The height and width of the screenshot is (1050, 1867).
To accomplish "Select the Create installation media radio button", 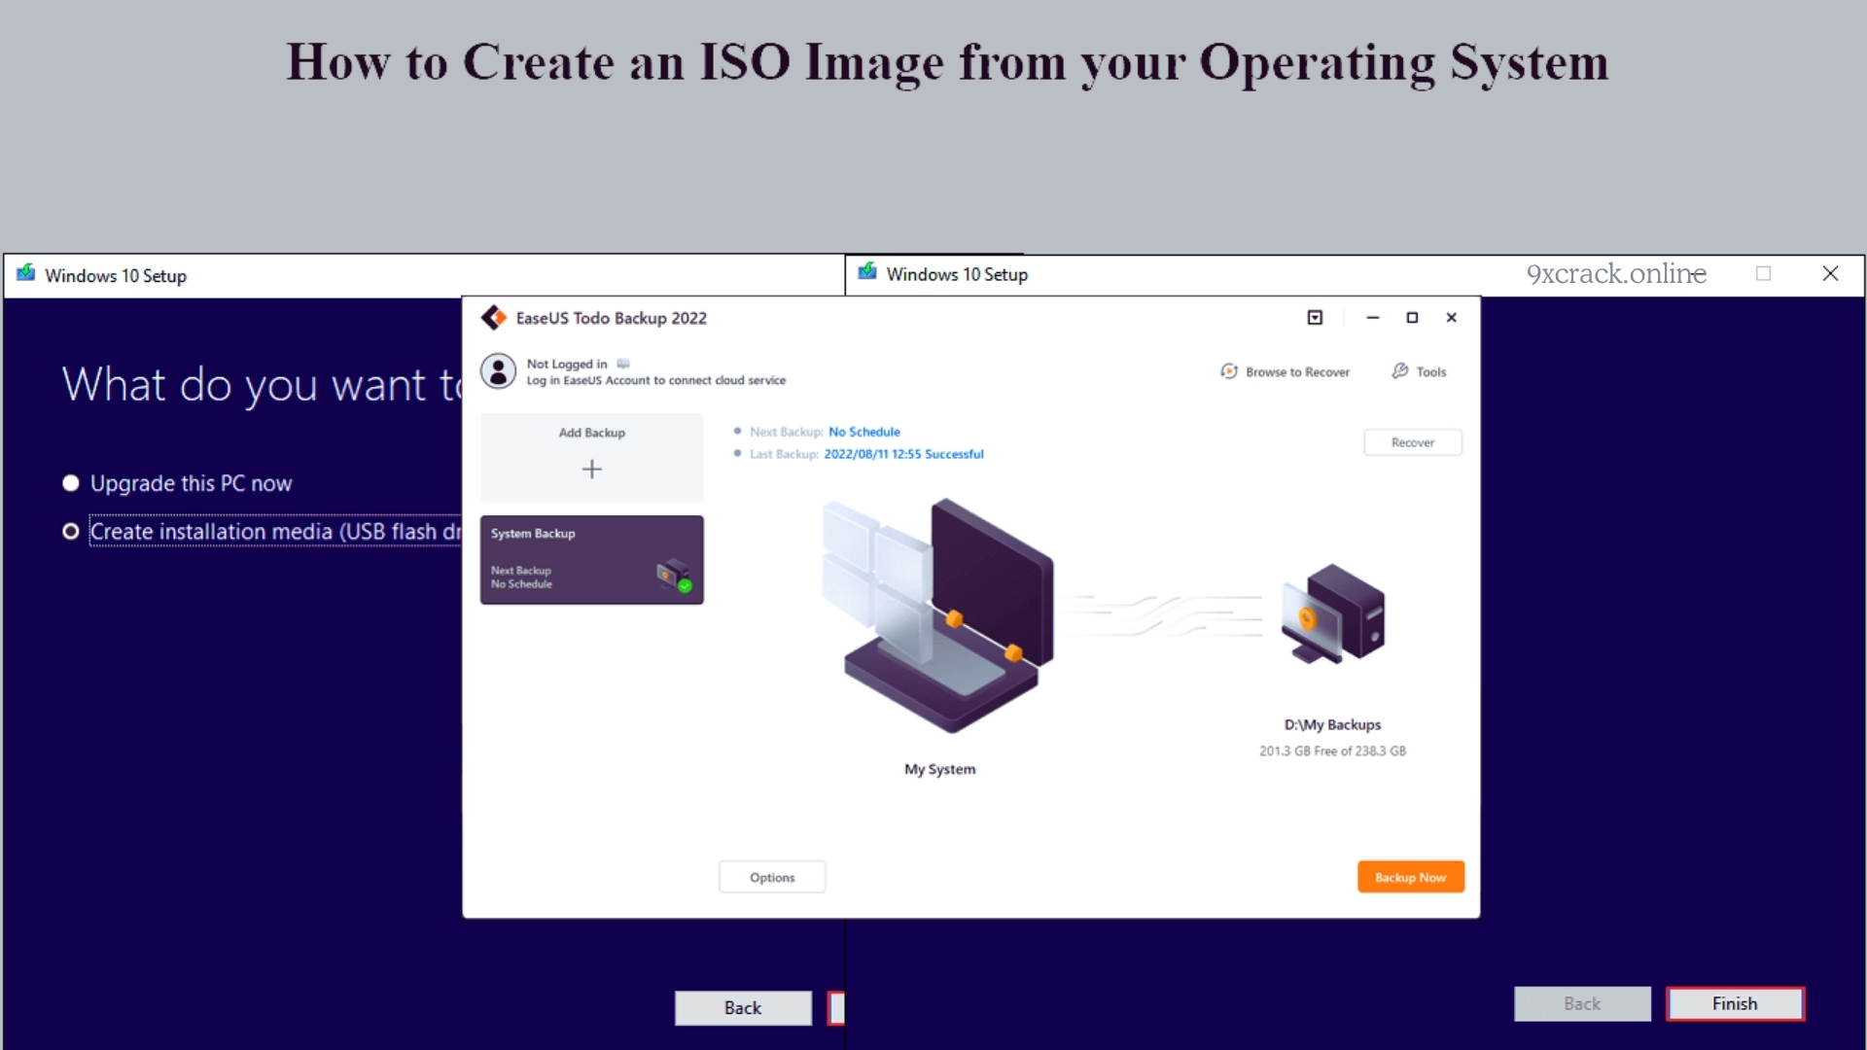I will [70, 532].
